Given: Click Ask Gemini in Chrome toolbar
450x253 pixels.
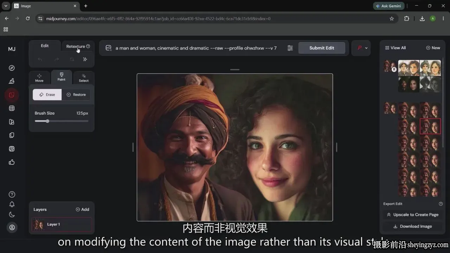Looking at the screenshot, I should (389, 6).
